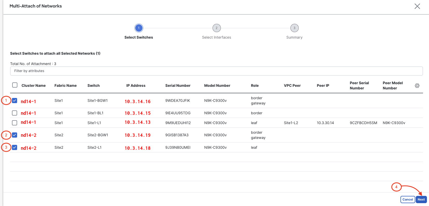Click the Serial Number column header
The width and height of the screenshot is (429, 206).
point(178,86)
